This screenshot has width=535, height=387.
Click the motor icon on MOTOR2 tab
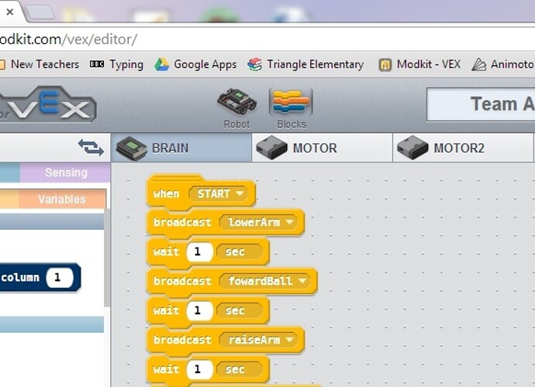[412, 148]
